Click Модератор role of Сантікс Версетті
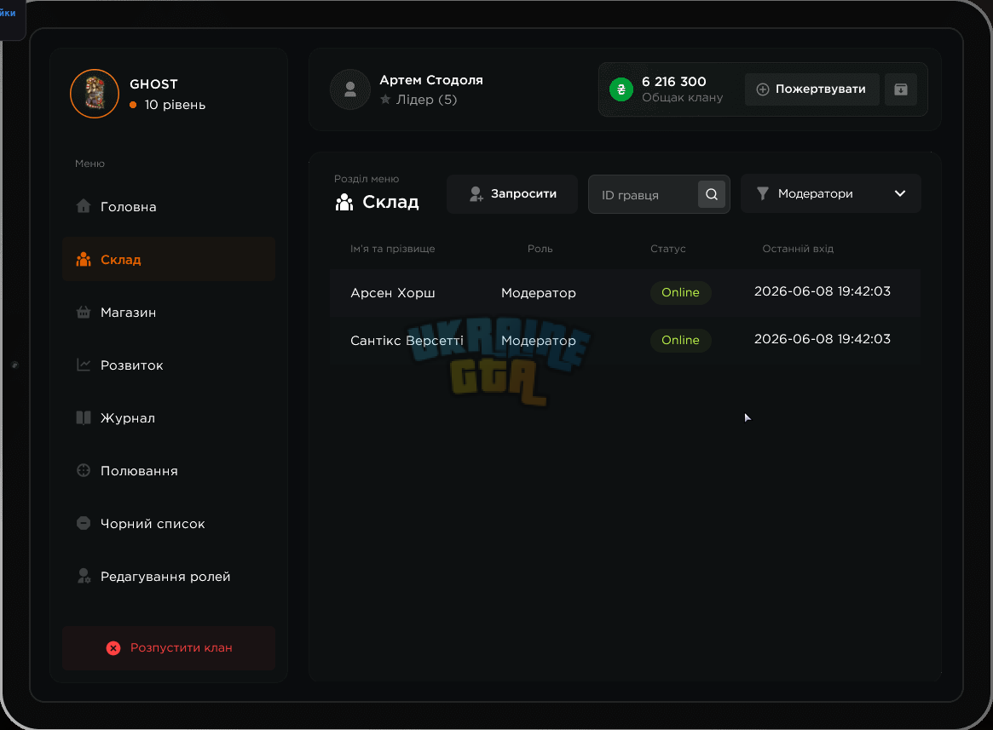Image resolution: width=993 pixels, height=730 pixels. [x=539, y=341]
